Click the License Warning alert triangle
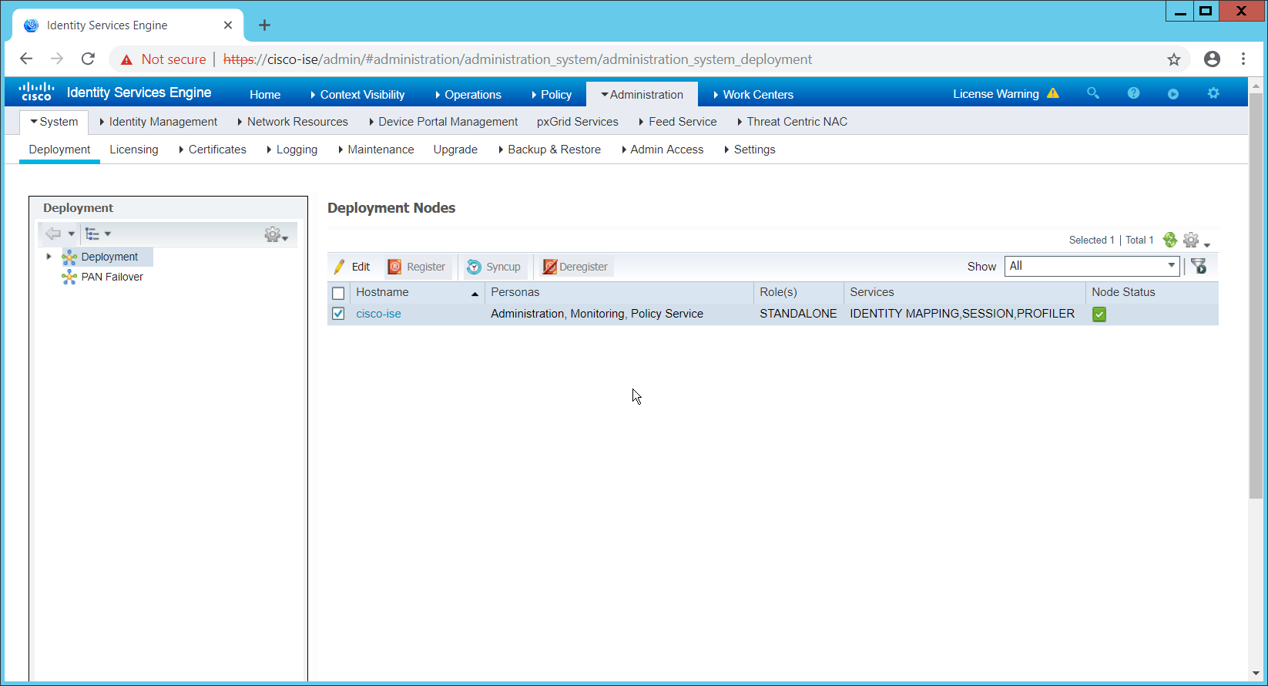The width and height of the screenshot is (1268, 686). point(1053,93)
